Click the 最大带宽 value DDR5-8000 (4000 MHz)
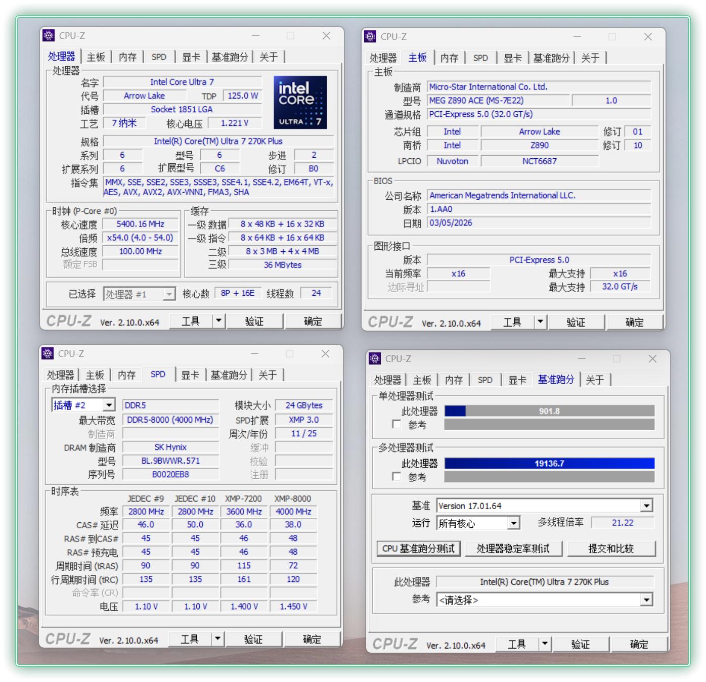This screenshot has height=682, width=706. tap(170, 420)
